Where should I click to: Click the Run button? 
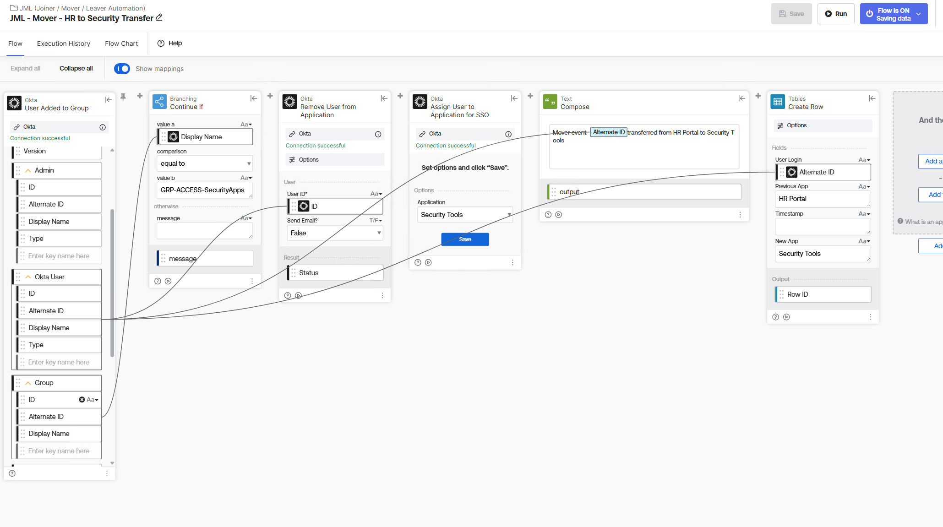click(836, 14)
